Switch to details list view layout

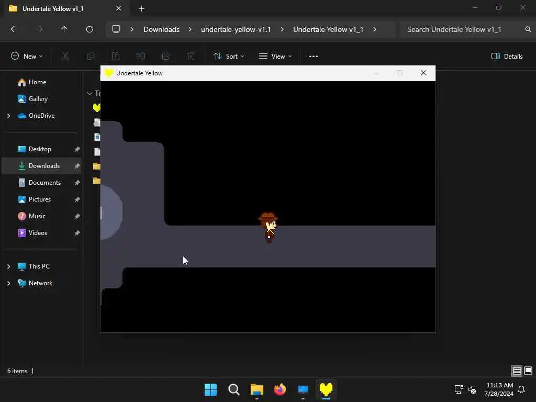(x=517, y=371)
